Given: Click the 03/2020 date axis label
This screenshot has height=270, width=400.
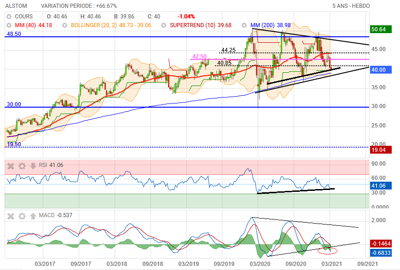Looking at the screenshot, I should 260,264.
